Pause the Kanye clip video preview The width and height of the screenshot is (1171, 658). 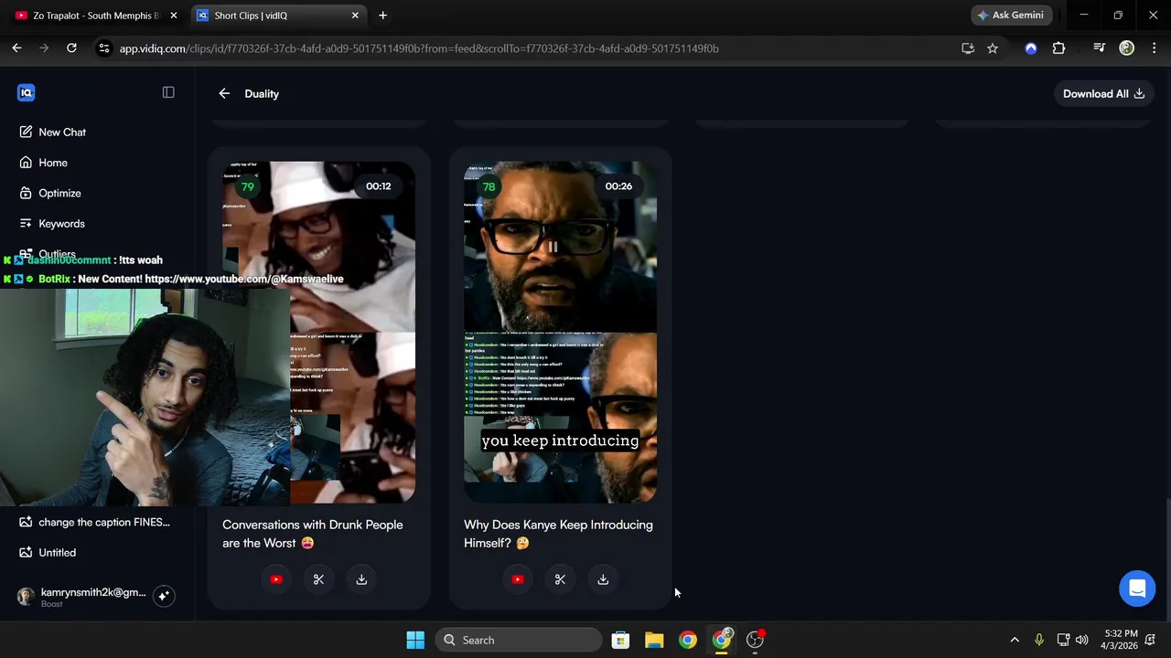(553, 247)
